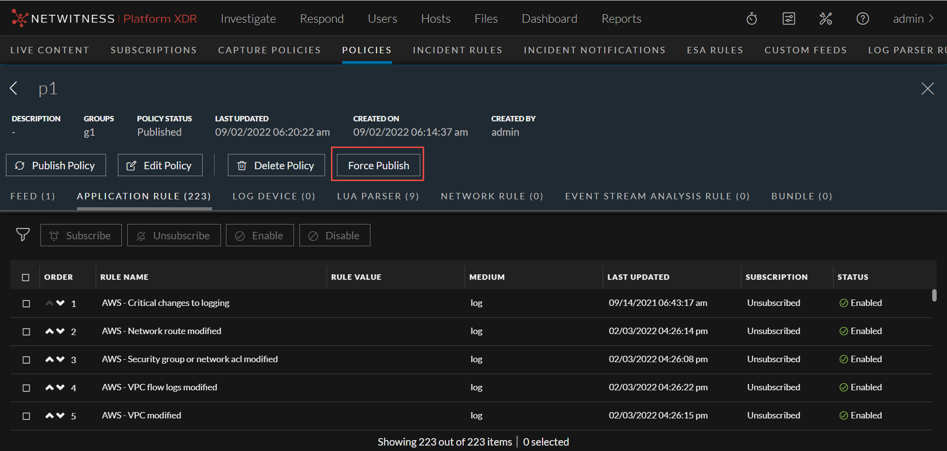This screenshot has height=451, width=947.
Task: Open the admin tools wrench icon
Action: 826,19
